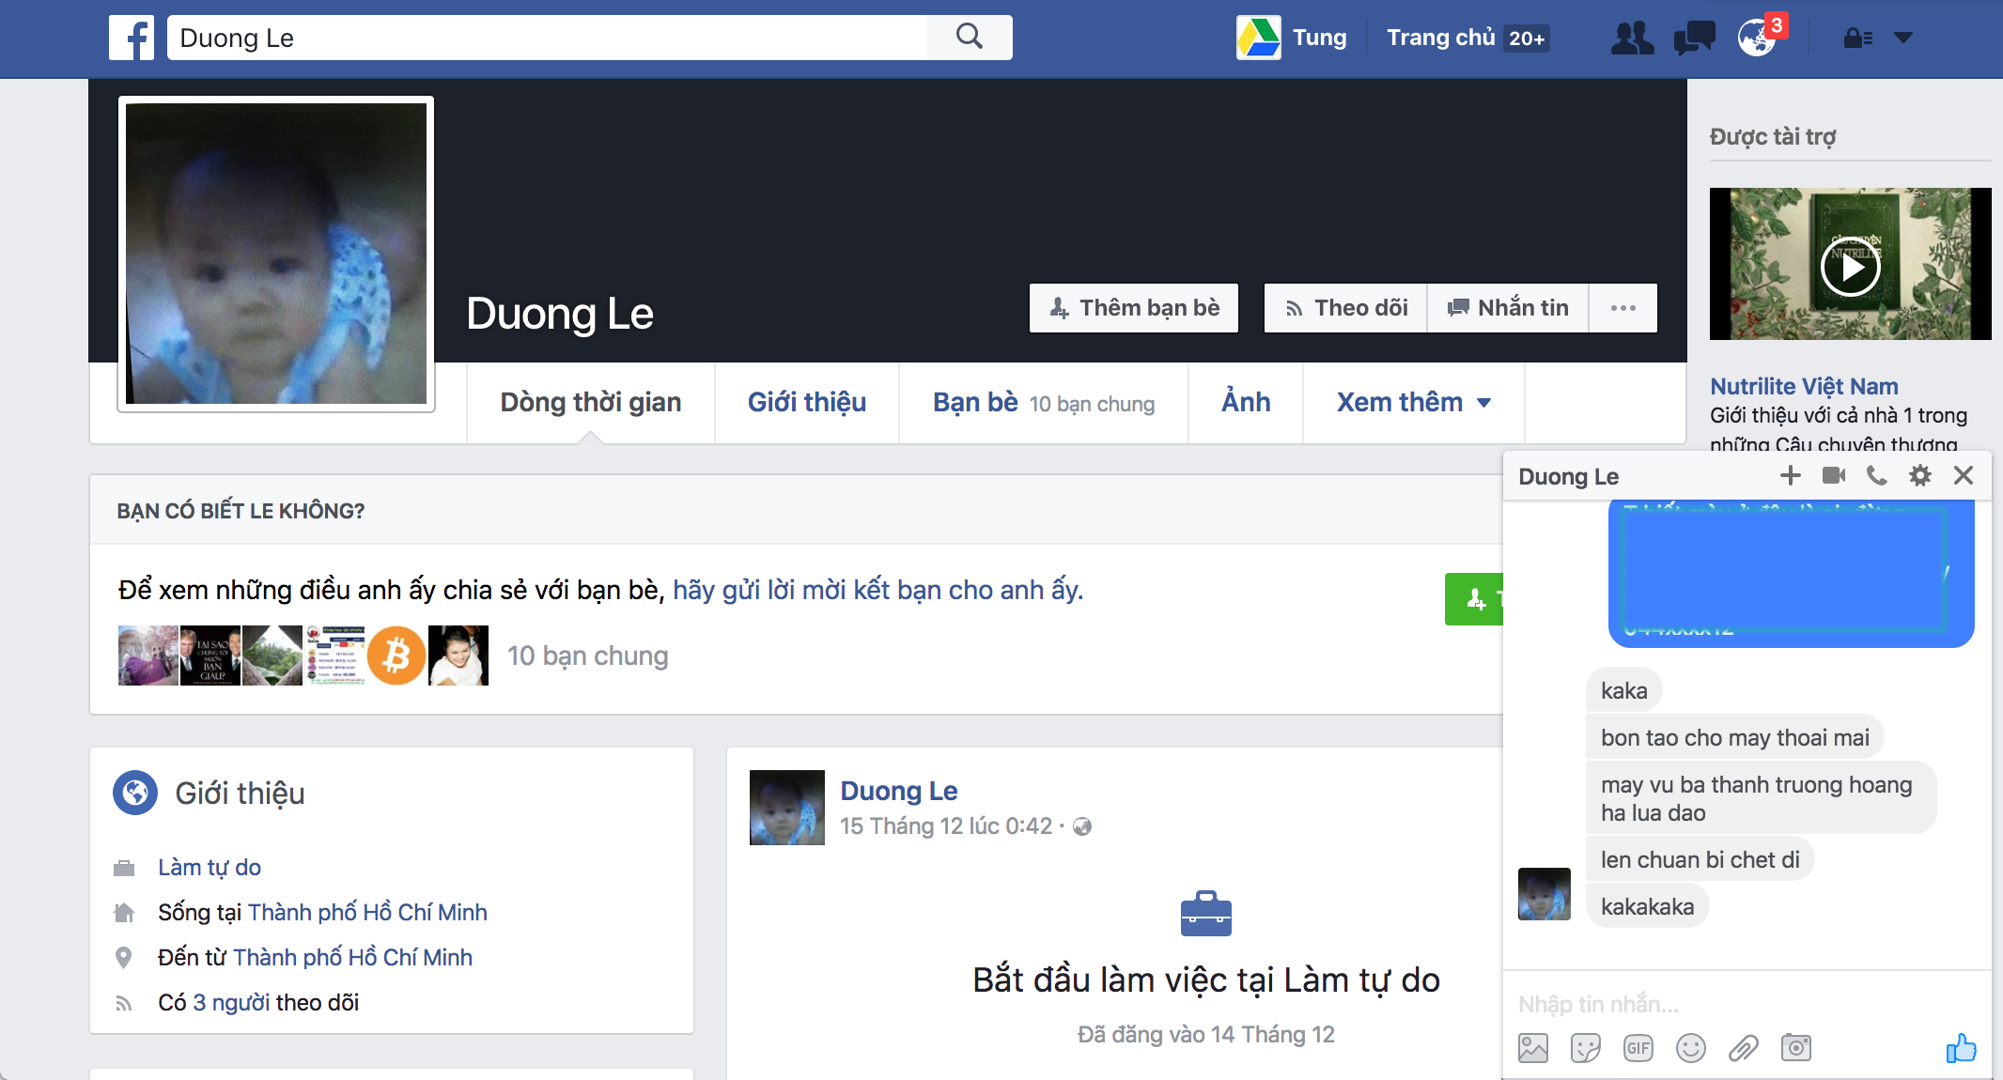Click the search magnifier icon
2003x1080 pixels.
pos(969,38)
